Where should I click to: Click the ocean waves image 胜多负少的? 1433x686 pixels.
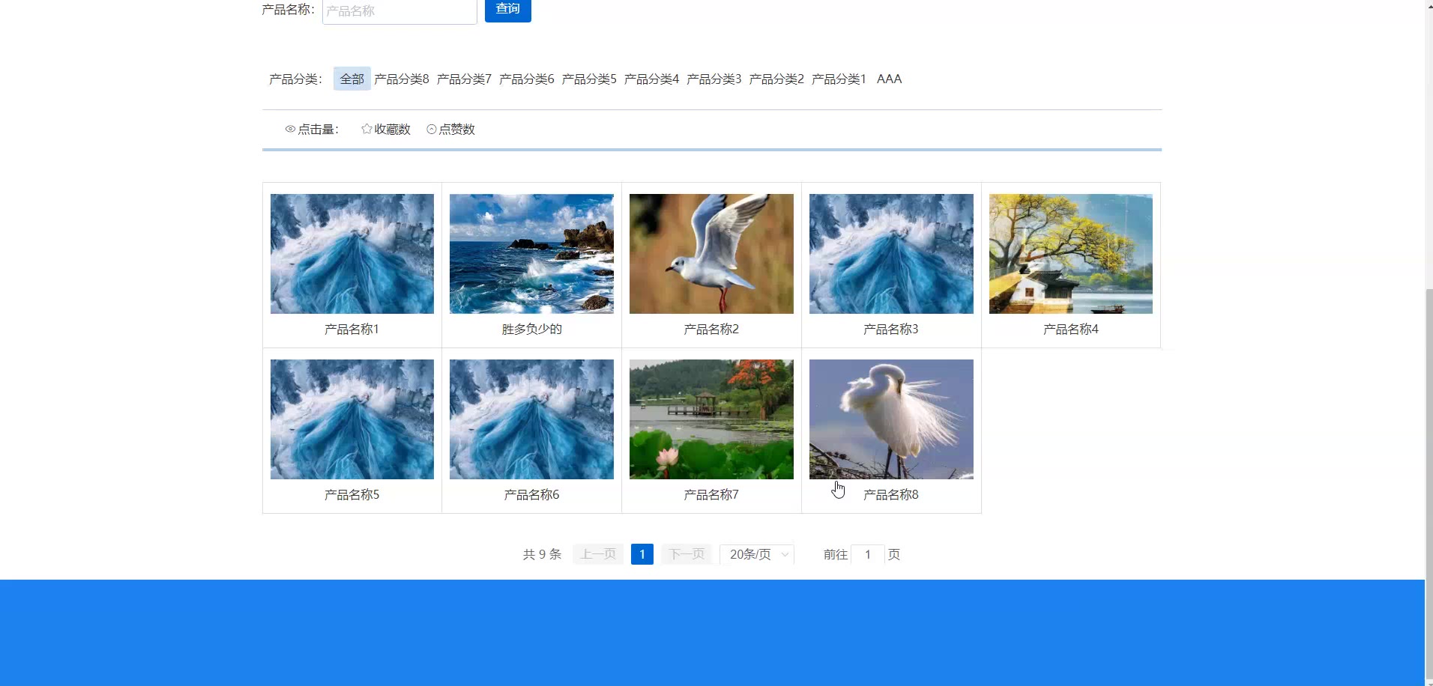click(531, 254)
